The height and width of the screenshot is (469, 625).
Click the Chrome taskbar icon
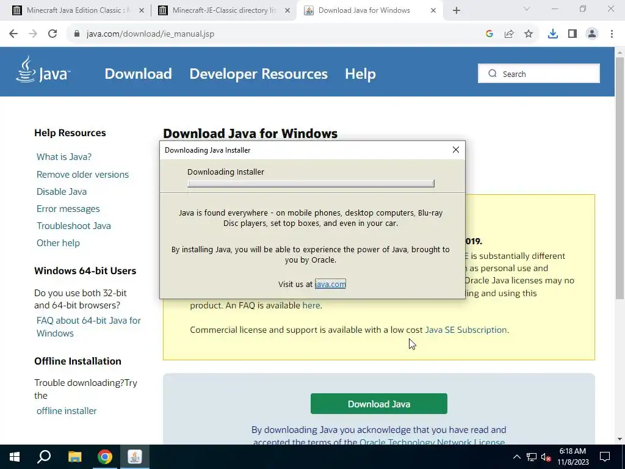pos(105,457)
